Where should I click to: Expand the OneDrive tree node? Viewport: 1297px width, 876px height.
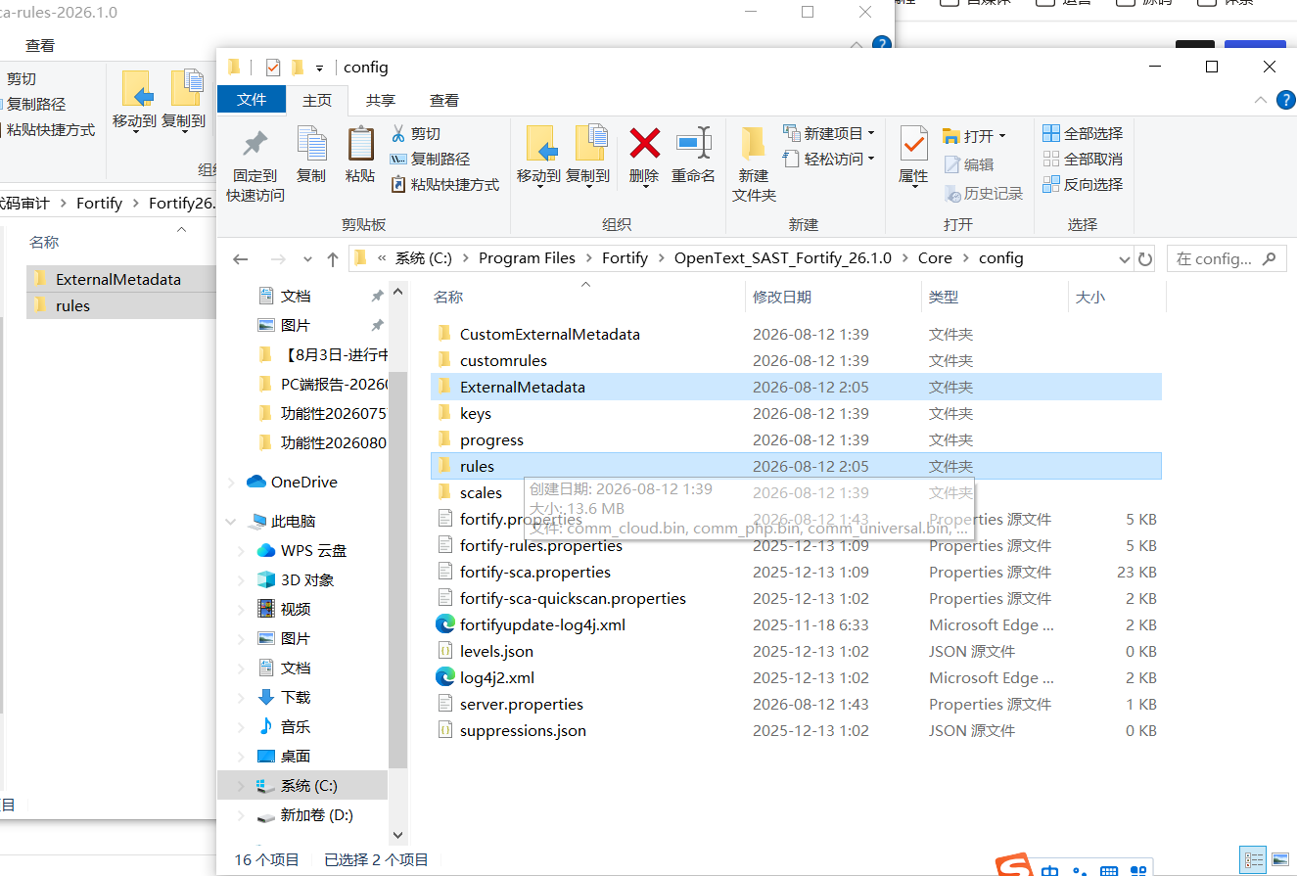click(231, 483)
